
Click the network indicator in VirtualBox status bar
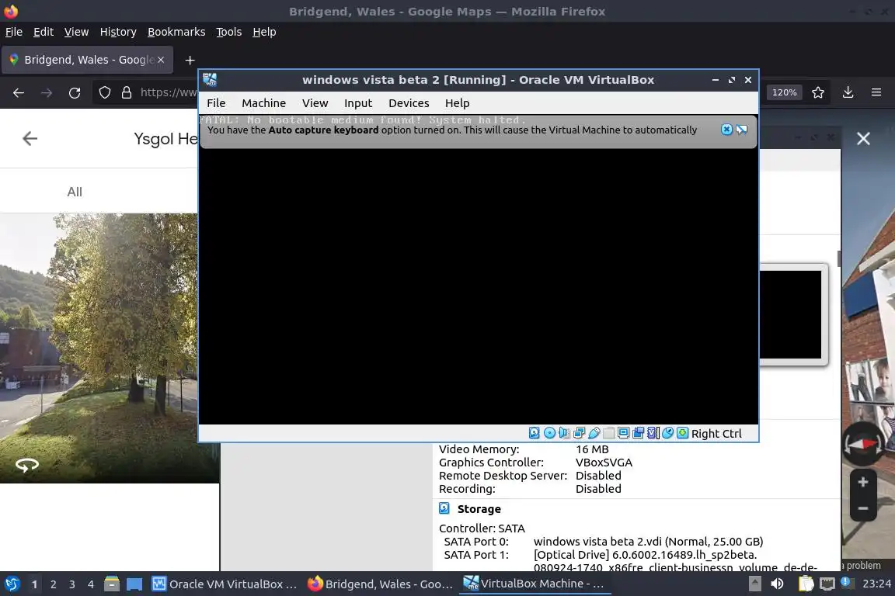coord(579,433)
